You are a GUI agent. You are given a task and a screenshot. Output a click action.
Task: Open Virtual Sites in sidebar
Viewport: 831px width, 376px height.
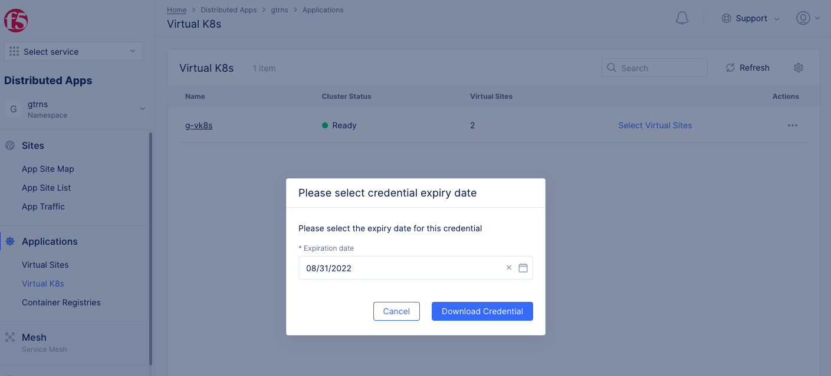45,265
